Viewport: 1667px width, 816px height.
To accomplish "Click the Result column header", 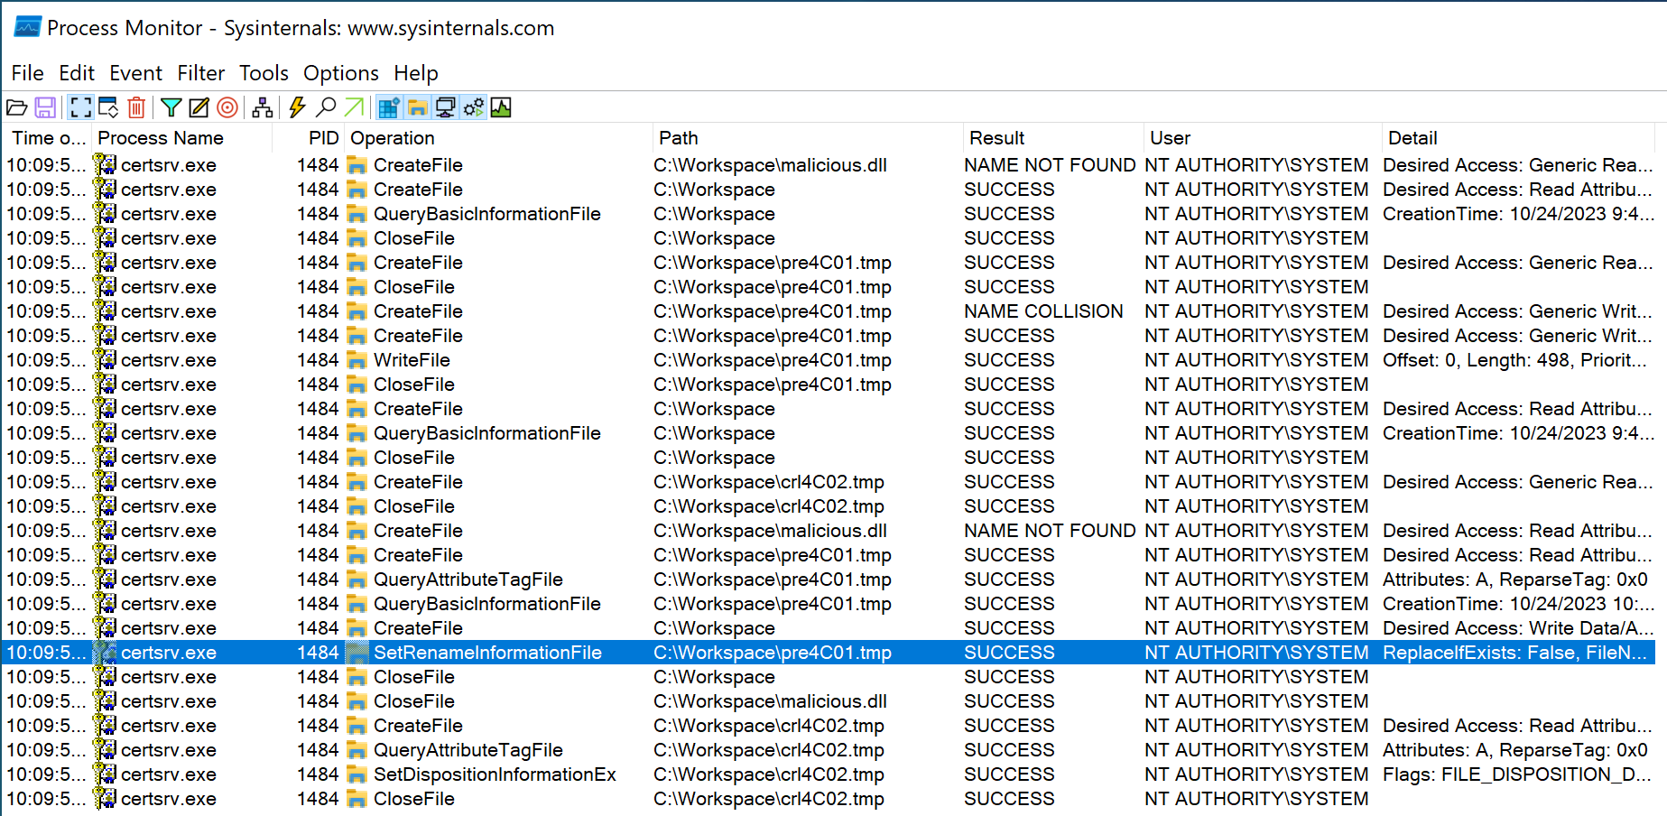I will tap(1053, 138).
